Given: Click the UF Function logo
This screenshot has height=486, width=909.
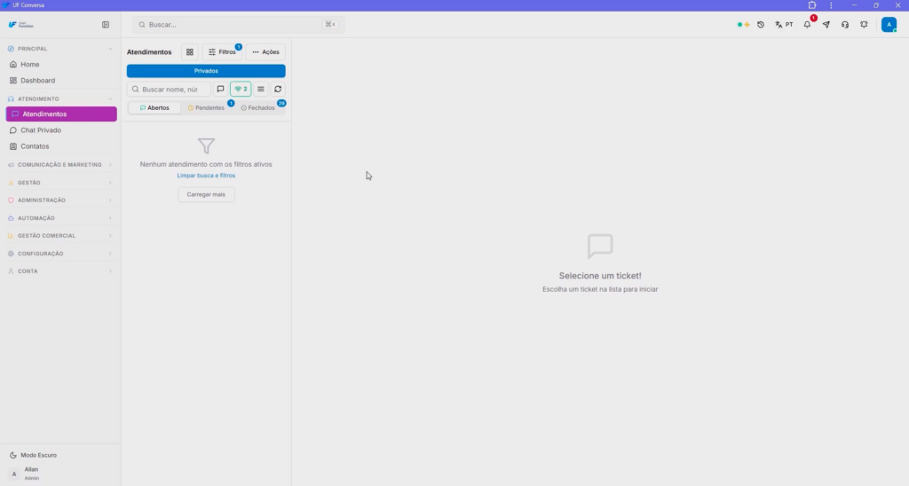Looking at the screenshot, I should click(x=21, y=25).
